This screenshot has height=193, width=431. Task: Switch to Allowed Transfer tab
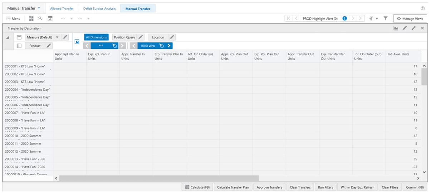point(62,9)
